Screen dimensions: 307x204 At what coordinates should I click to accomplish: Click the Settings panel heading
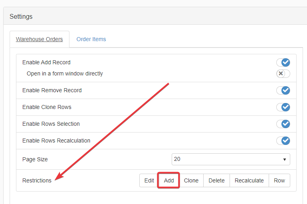coord(21,17)
